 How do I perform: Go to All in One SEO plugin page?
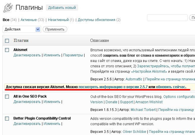[x=176, y=110]
